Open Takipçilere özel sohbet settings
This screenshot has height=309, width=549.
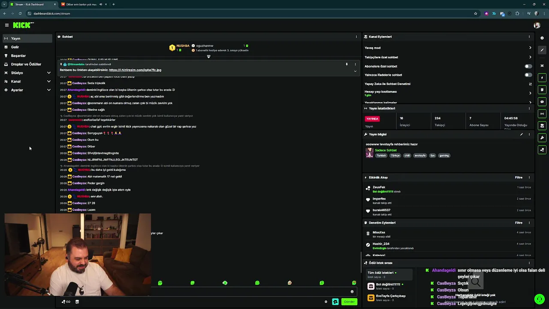coord(448,57)
